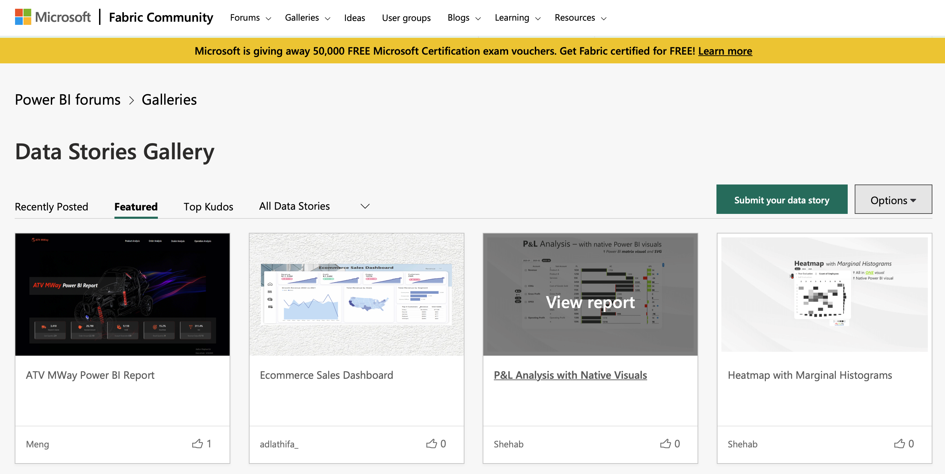Like the P&L Analysis report card
Viewport: 945px width, 474px height.
(x=665, y=444)
